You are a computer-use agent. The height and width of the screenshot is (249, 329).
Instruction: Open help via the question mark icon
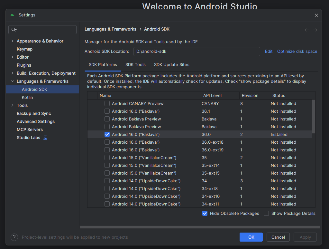pos(14,237)
